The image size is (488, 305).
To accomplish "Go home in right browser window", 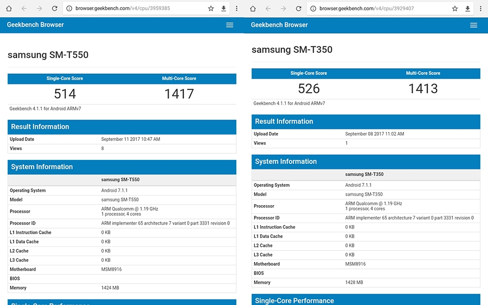I will [253, 9].
